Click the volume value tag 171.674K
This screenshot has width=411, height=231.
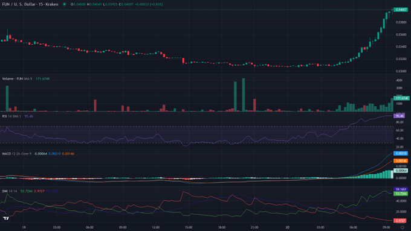[x=401, y=98]
